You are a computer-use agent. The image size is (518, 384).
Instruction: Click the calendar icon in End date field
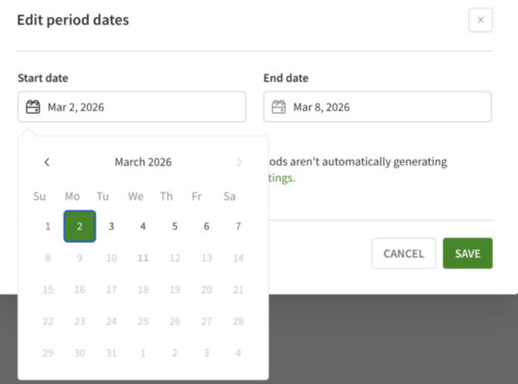[279, 107]
